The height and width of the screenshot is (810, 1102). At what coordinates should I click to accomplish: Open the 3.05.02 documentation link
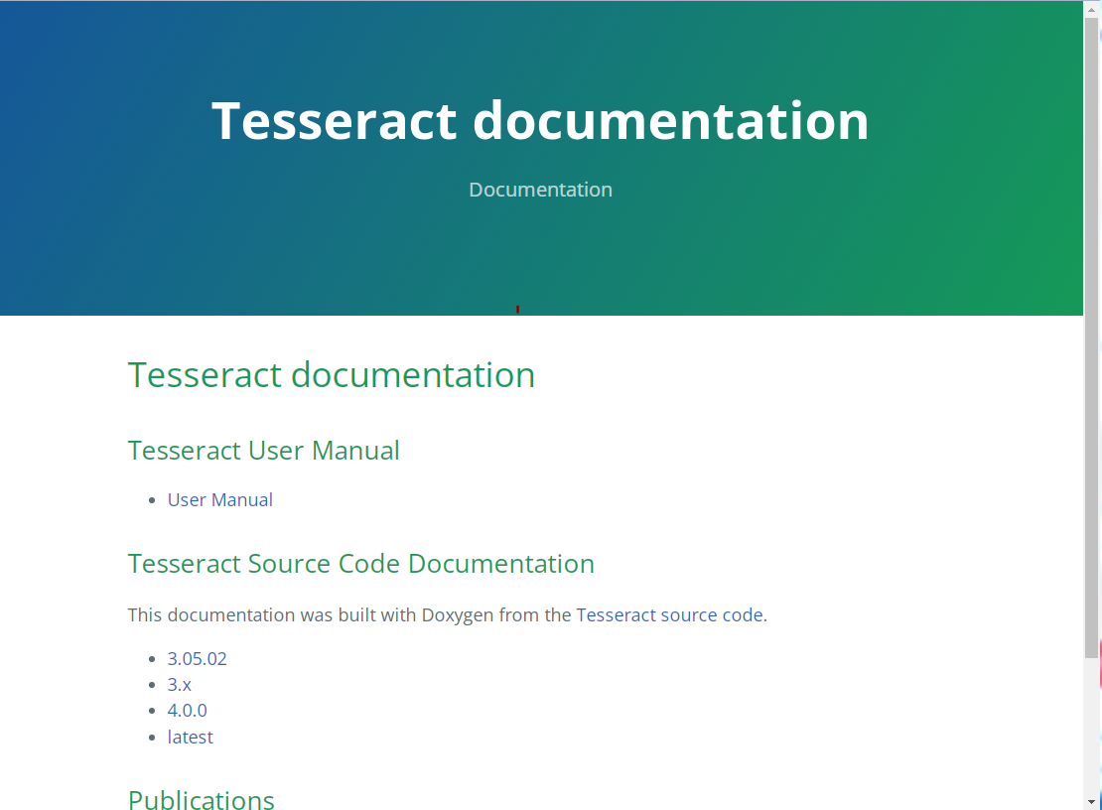click(x=197, y=658)
